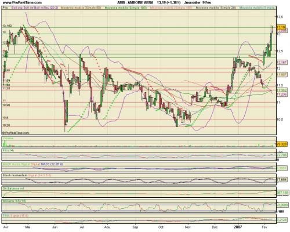The height and width of the screenshot is (232, 290).
Task: Select the Williams %R (14) panel label
Action: pos(14,201)
